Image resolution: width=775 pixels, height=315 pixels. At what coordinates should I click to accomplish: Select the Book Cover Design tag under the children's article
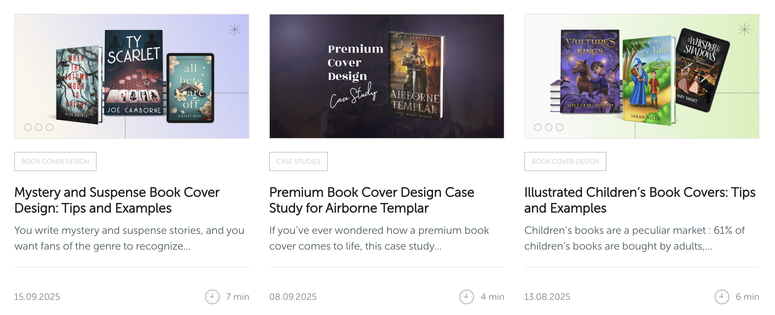(x=565, y=161)
